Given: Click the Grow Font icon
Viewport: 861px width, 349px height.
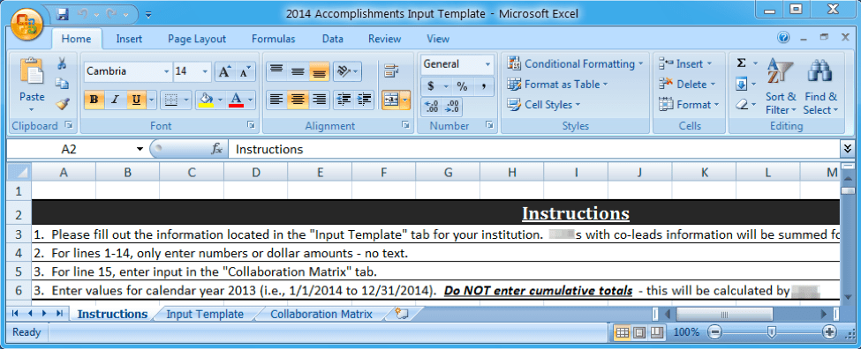Looking at the screenshot, I should tap(224, 71).
